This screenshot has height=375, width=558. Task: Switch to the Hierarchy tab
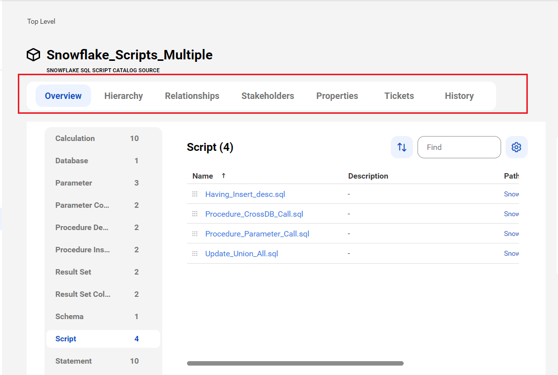tap(124, 95)
